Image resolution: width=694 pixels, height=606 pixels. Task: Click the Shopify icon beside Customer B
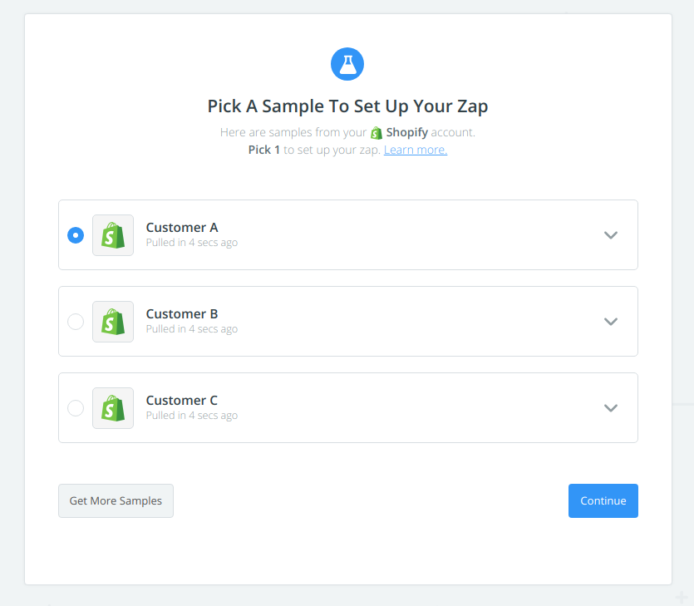113,322
